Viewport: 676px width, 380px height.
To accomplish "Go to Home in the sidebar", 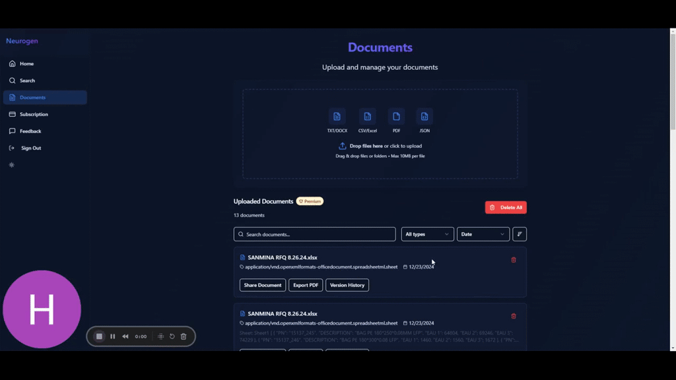I will pos(26,64).
